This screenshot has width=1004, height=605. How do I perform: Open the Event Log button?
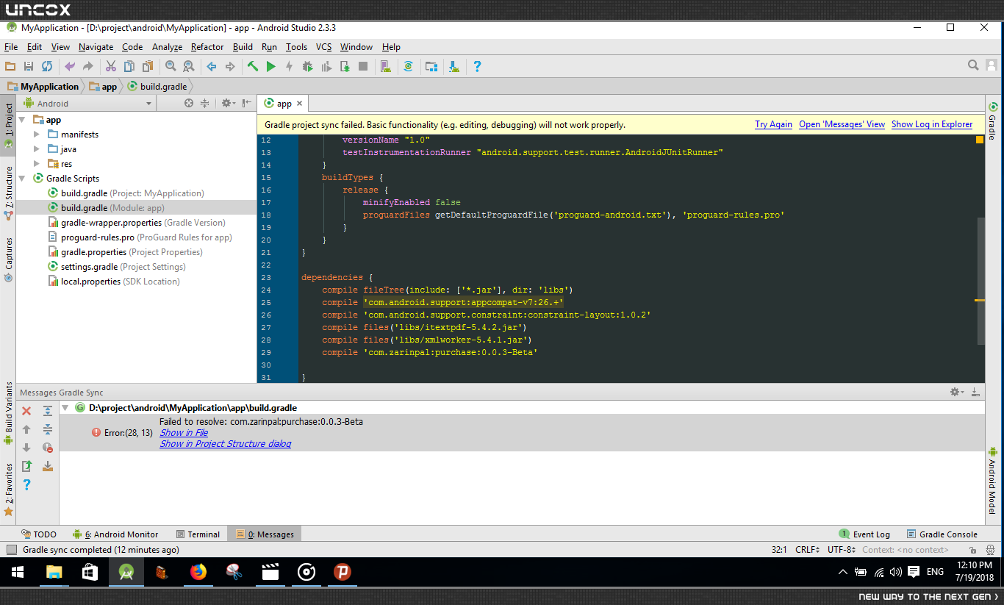coord(865,534)
